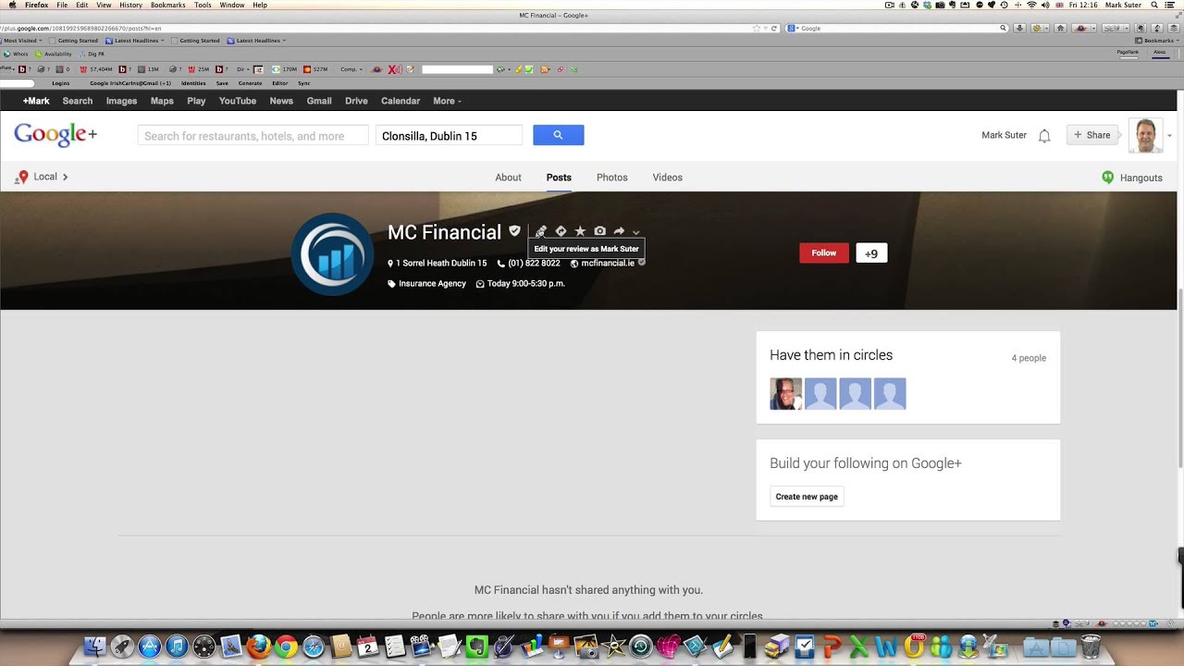Screen dimensions: 1184x666
Task: Open Calendar from the Google bar
Action: pyautogui.click(x=401, y=101)
